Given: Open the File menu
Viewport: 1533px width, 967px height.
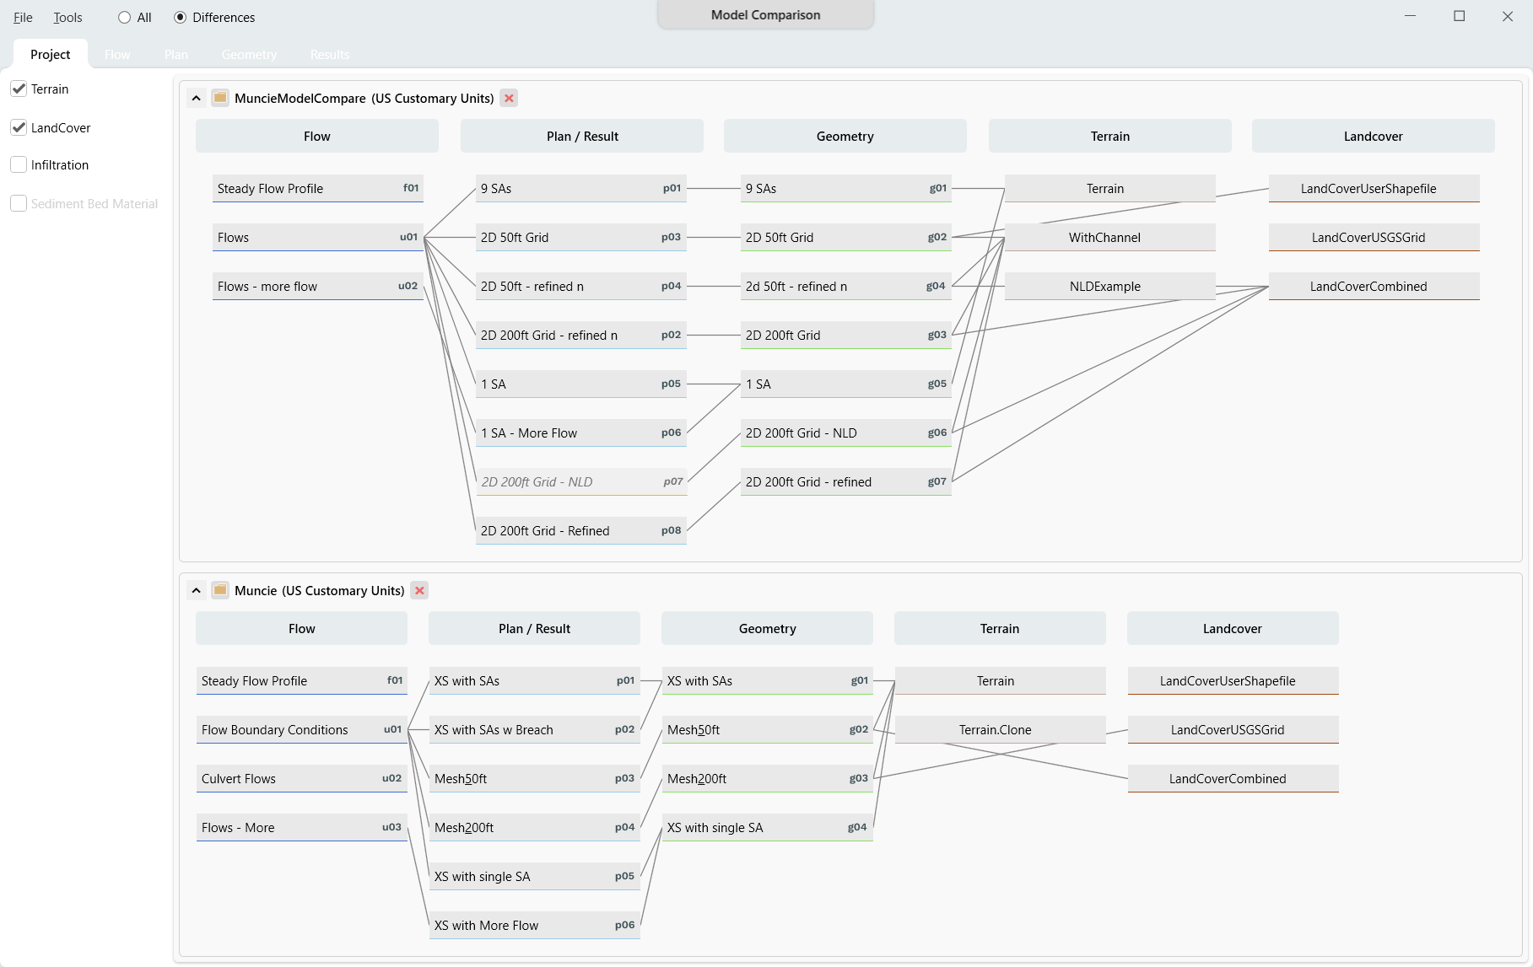Looking at the screenshot, I should point(23,18).
